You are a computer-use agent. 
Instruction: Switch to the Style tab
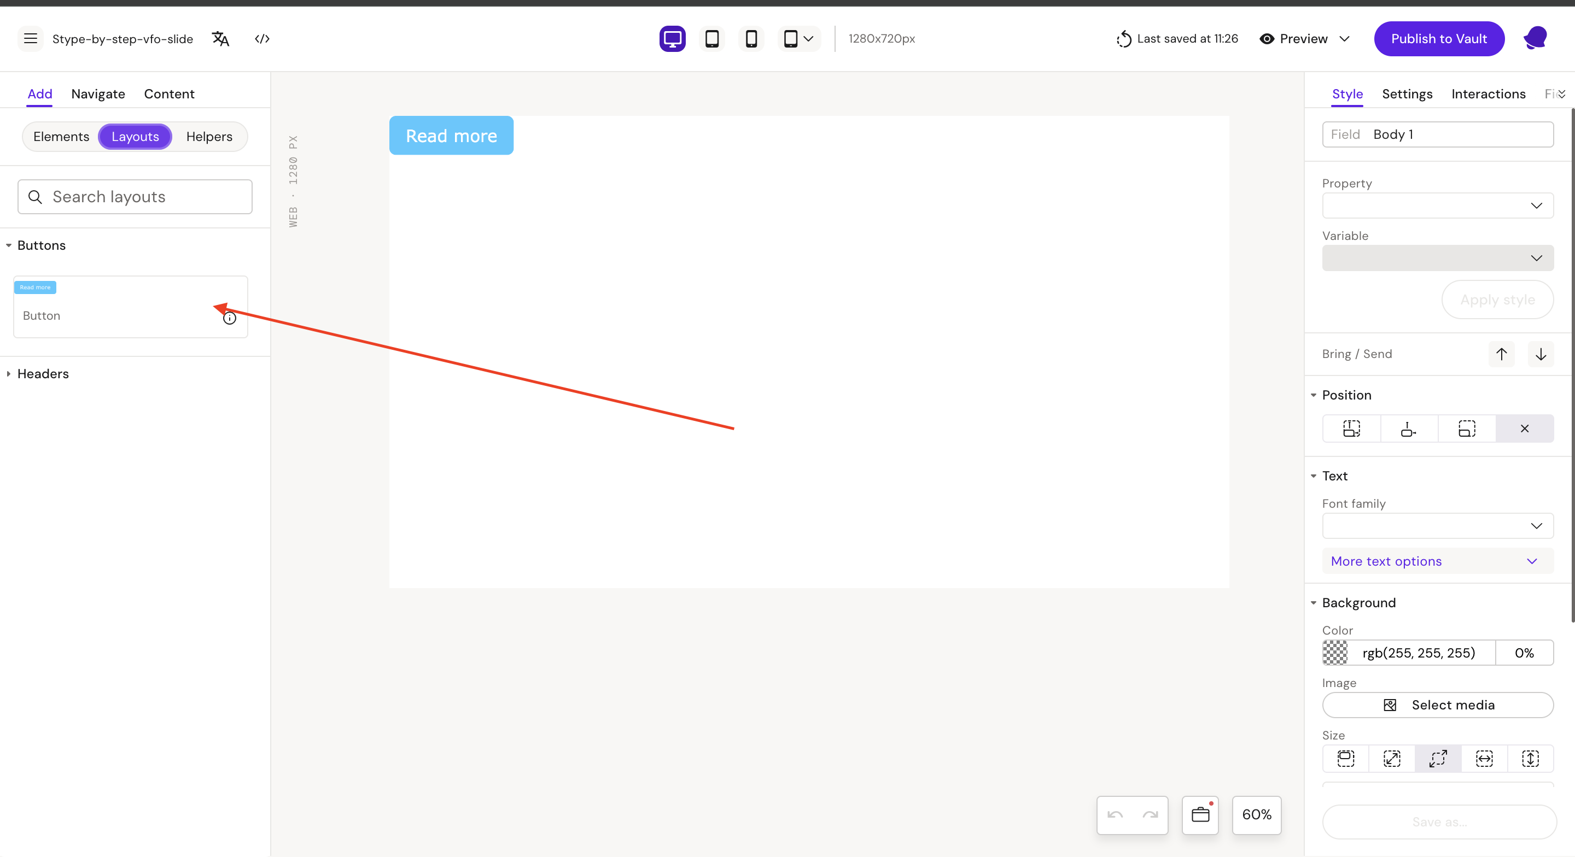click(x=1347, y=94)
